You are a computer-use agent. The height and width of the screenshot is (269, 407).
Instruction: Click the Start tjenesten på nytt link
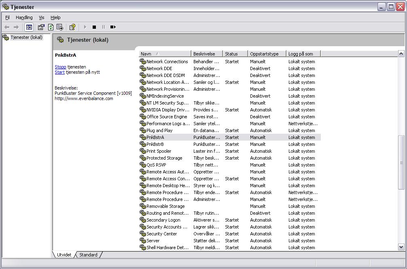coord(59,72)
